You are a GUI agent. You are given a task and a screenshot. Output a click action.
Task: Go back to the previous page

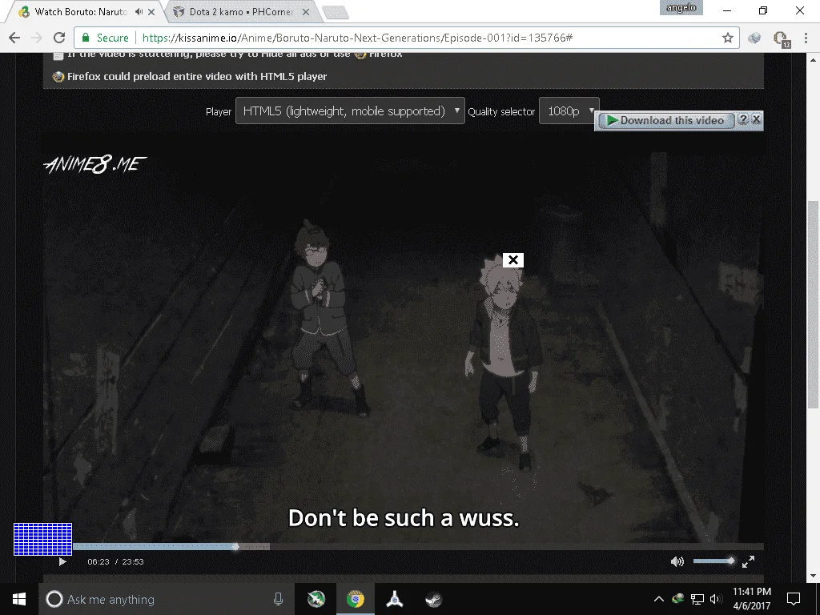[14, 38]
